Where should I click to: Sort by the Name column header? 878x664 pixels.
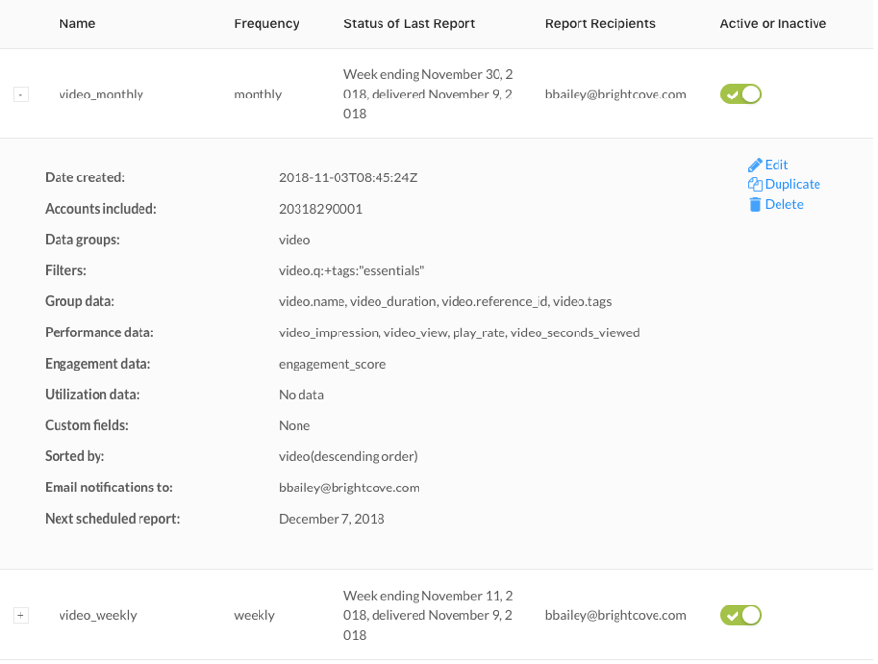point(77,23)
